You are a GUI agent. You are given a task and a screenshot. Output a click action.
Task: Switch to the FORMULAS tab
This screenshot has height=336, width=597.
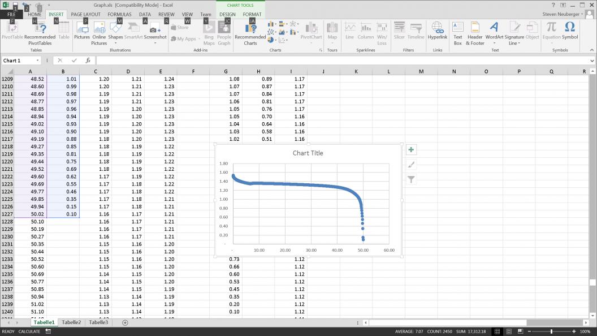click(x=119, y=15)
